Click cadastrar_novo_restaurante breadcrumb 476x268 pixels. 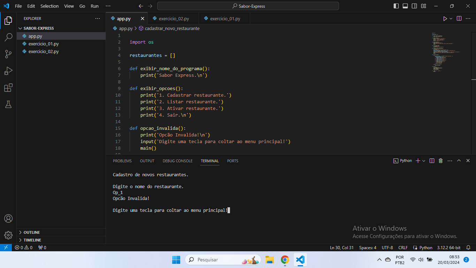point(172,29)
